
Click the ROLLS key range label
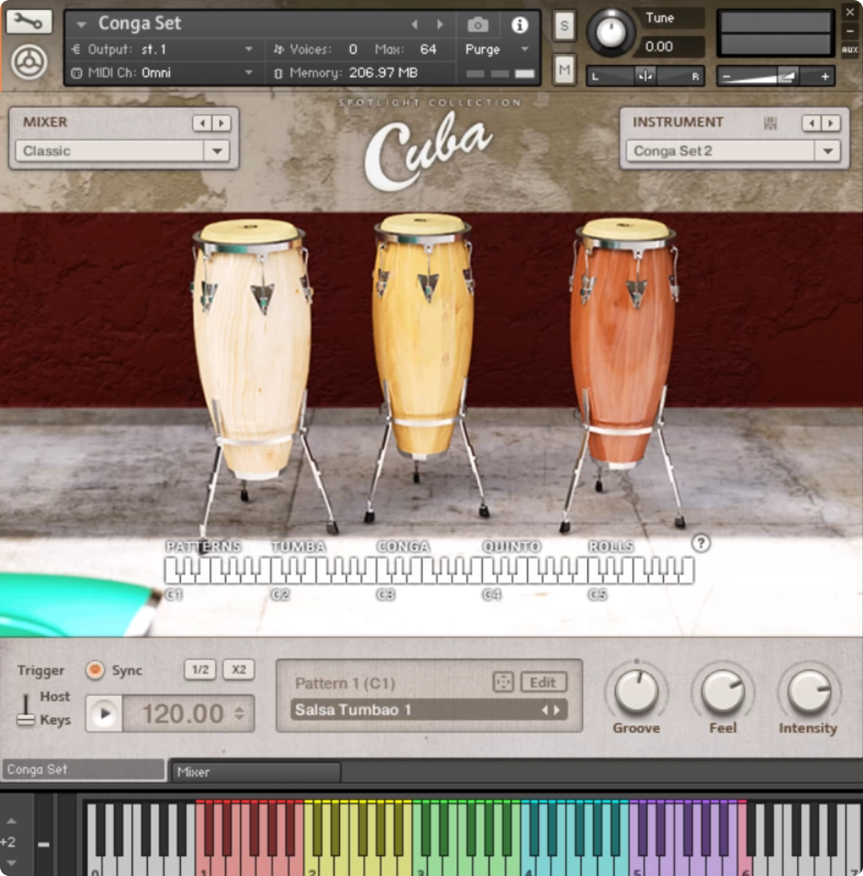611,546
